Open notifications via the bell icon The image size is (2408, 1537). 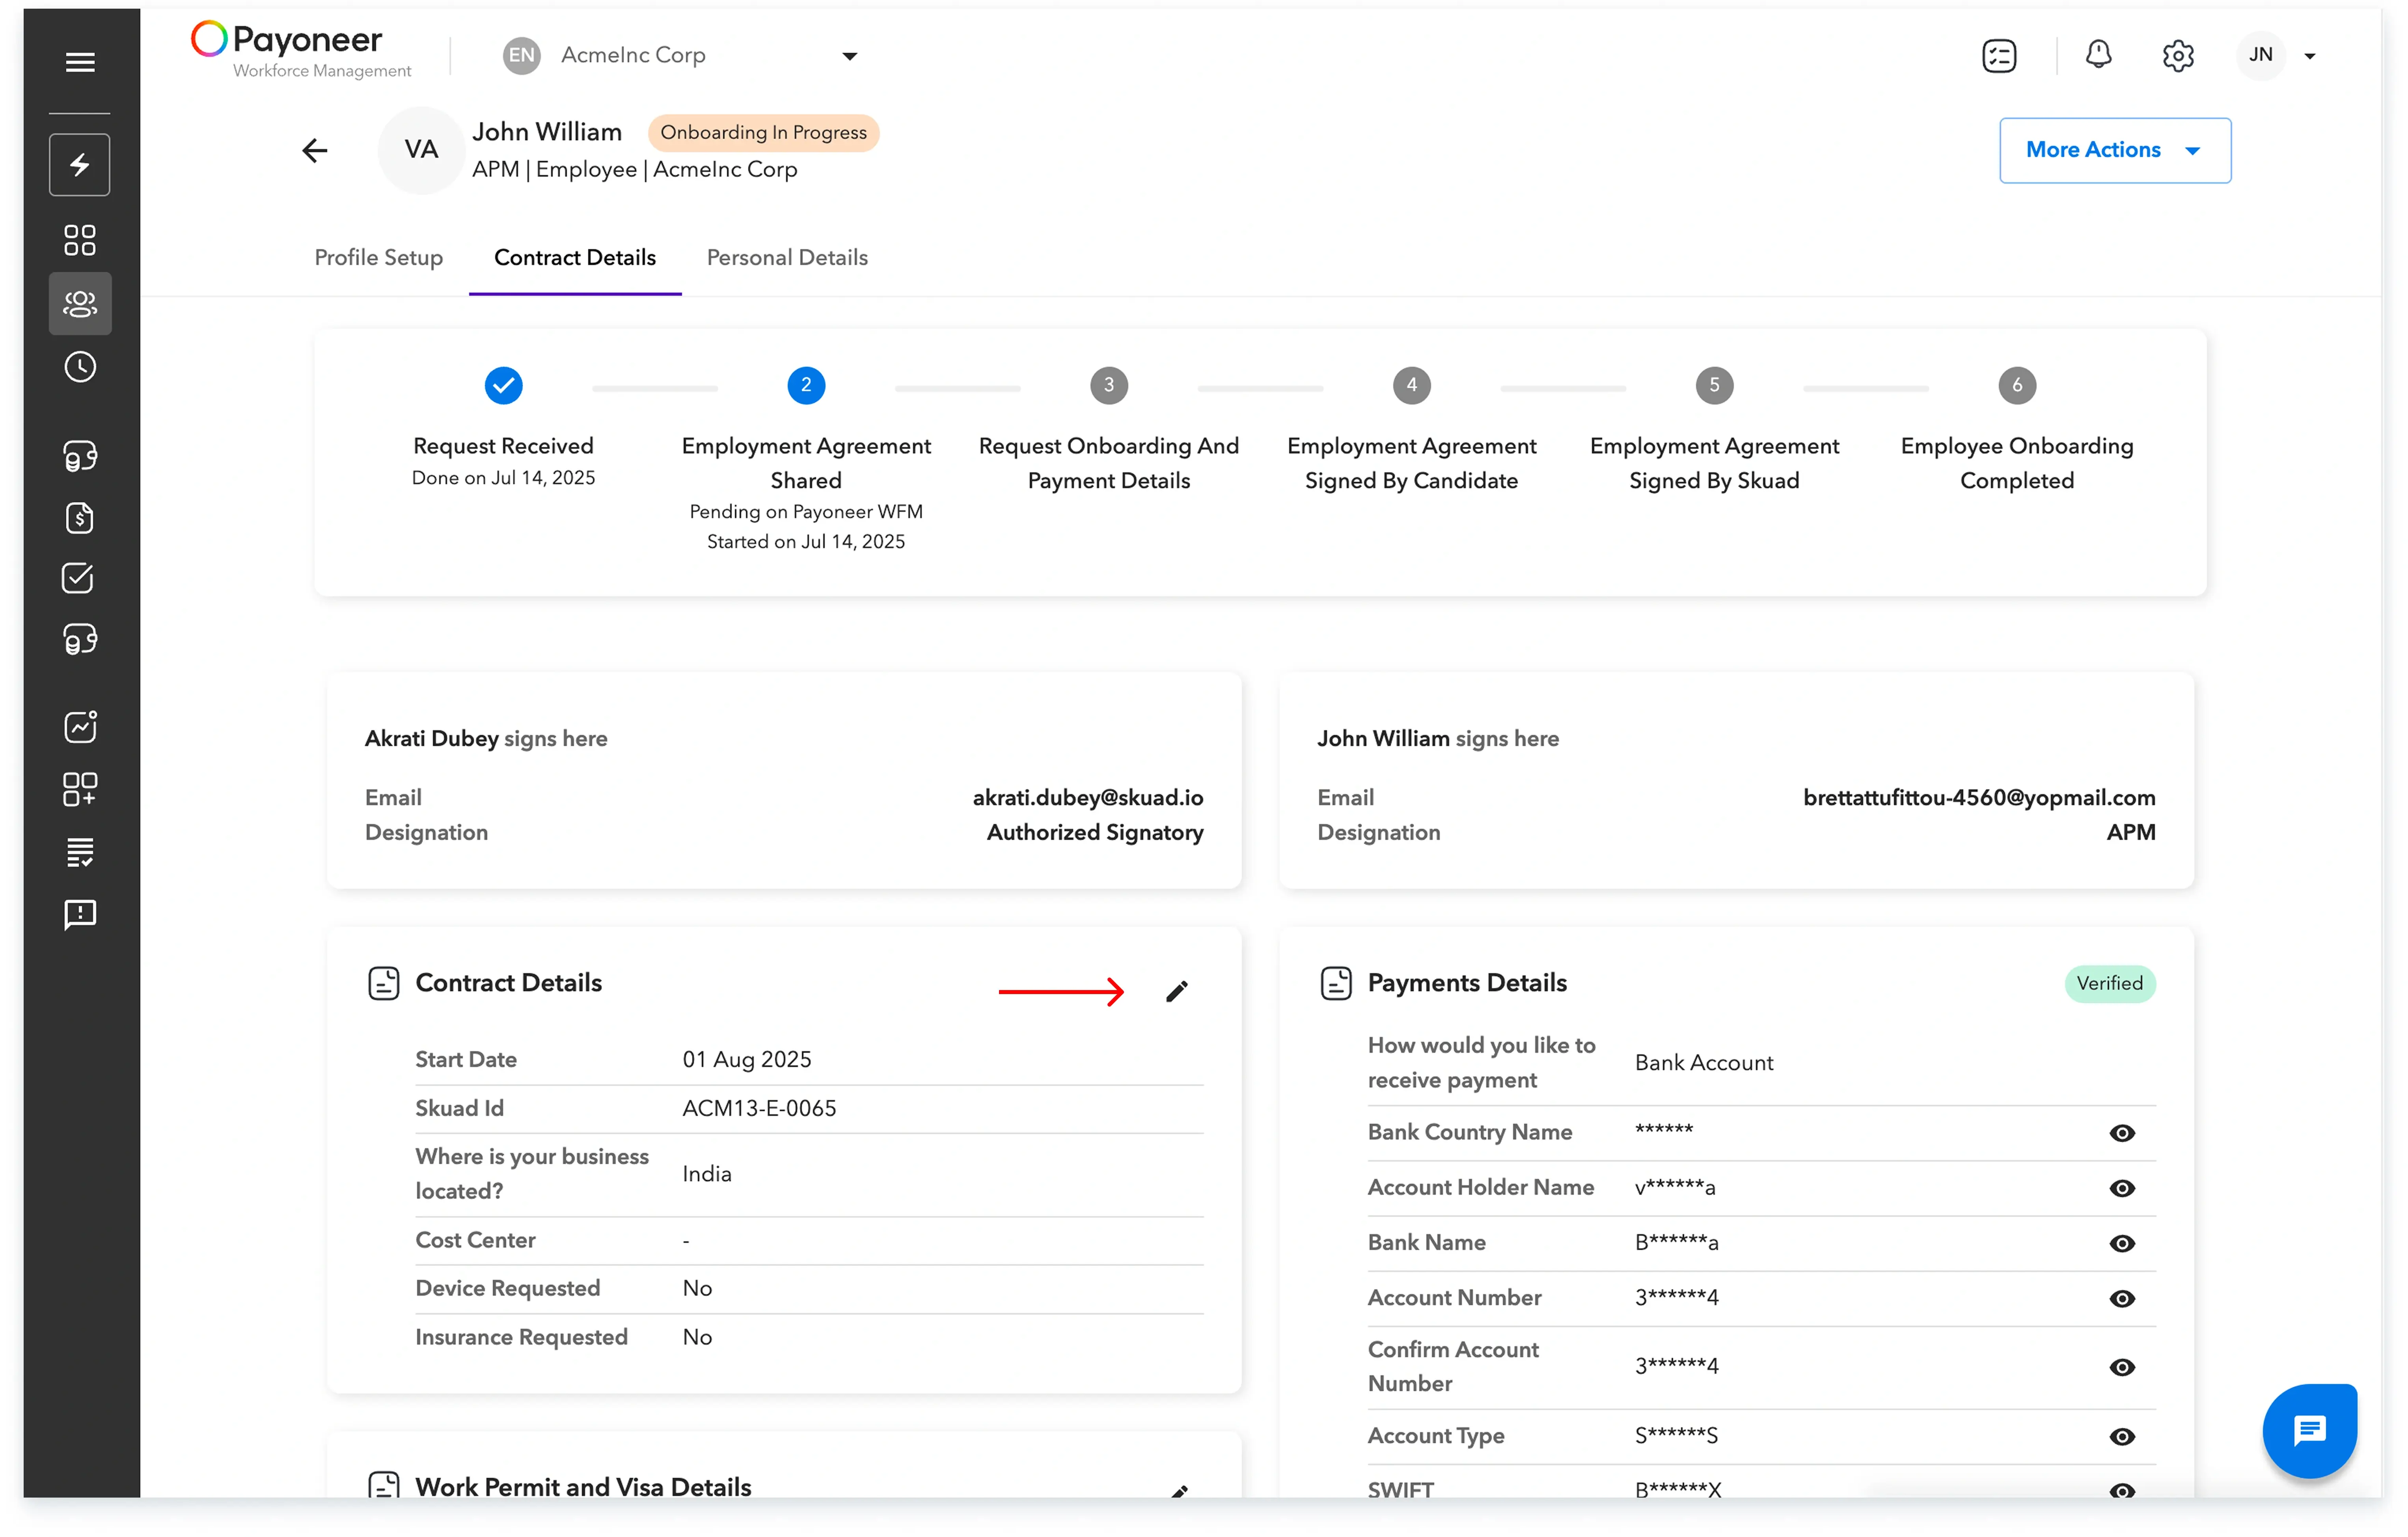click(2099, 55)
